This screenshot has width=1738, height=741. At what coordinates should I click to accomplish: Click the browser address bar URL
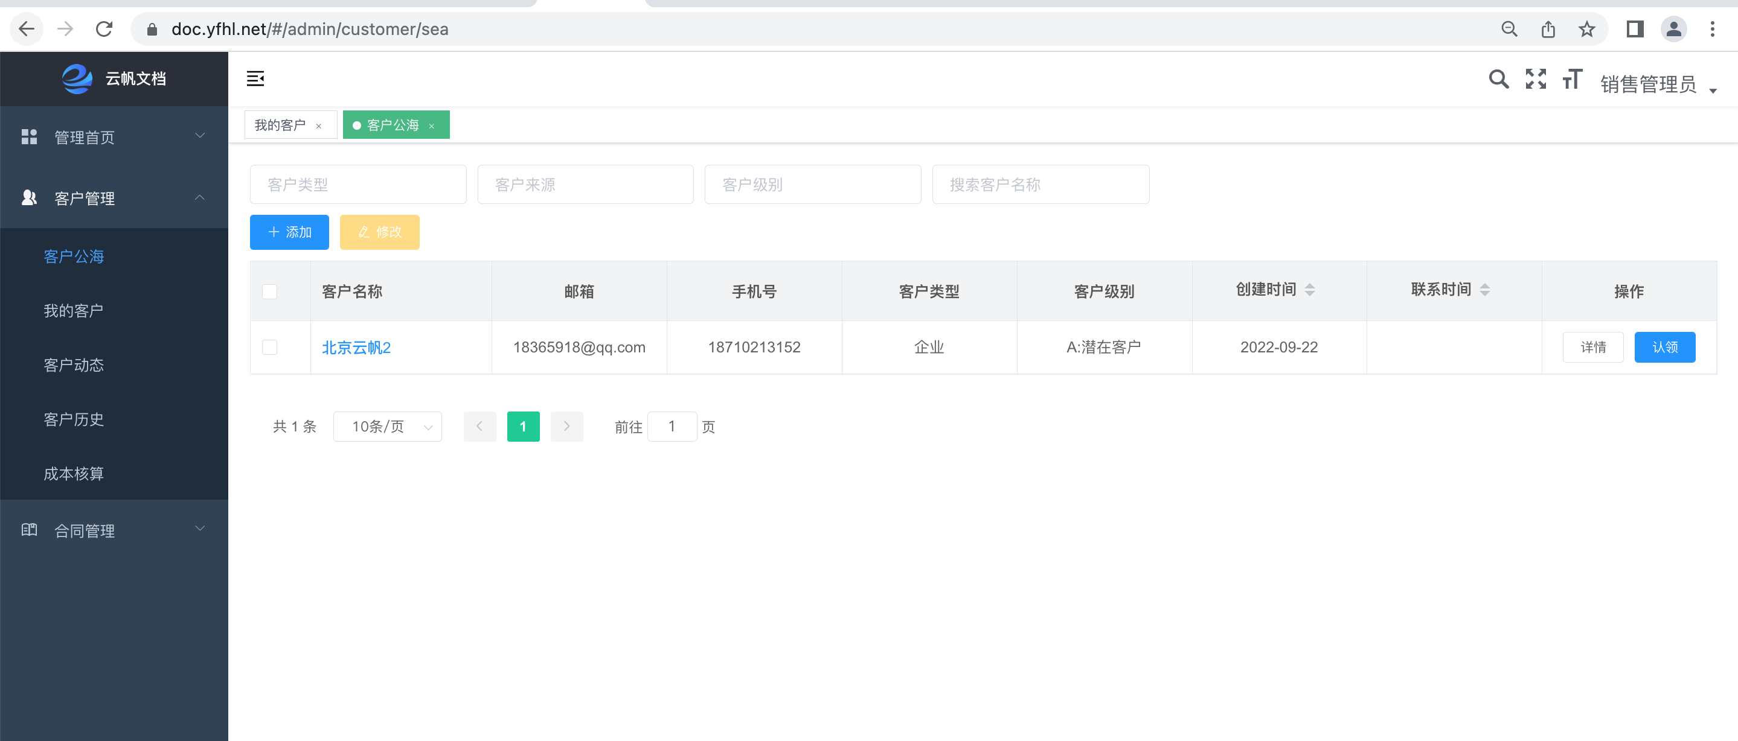(x=310, y=29)
